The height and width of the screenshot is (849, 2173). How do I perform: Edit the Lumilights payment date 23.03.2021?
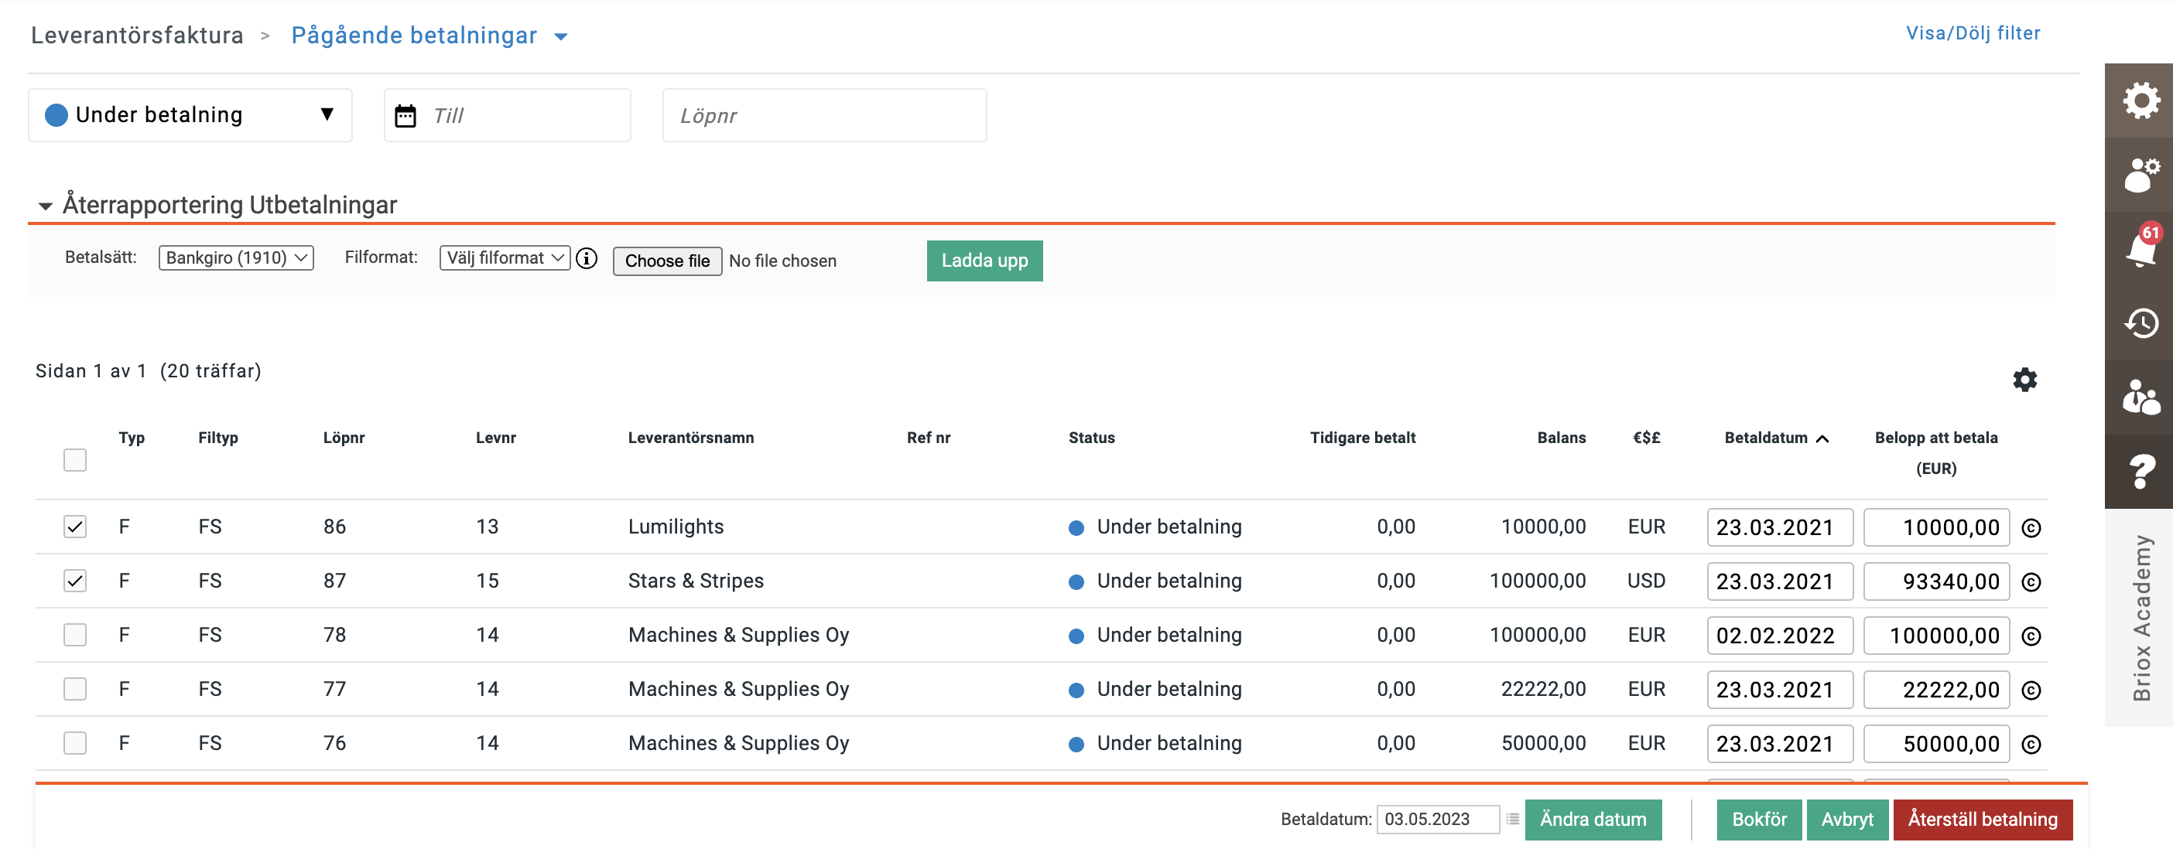click(1780, 527)
